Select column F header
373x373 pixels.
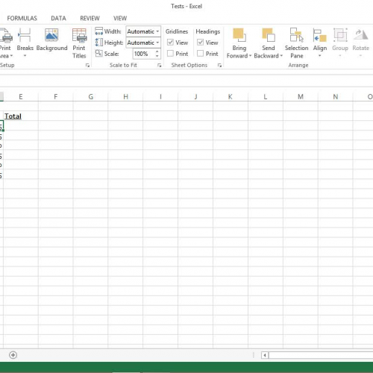tap(56, 97)
